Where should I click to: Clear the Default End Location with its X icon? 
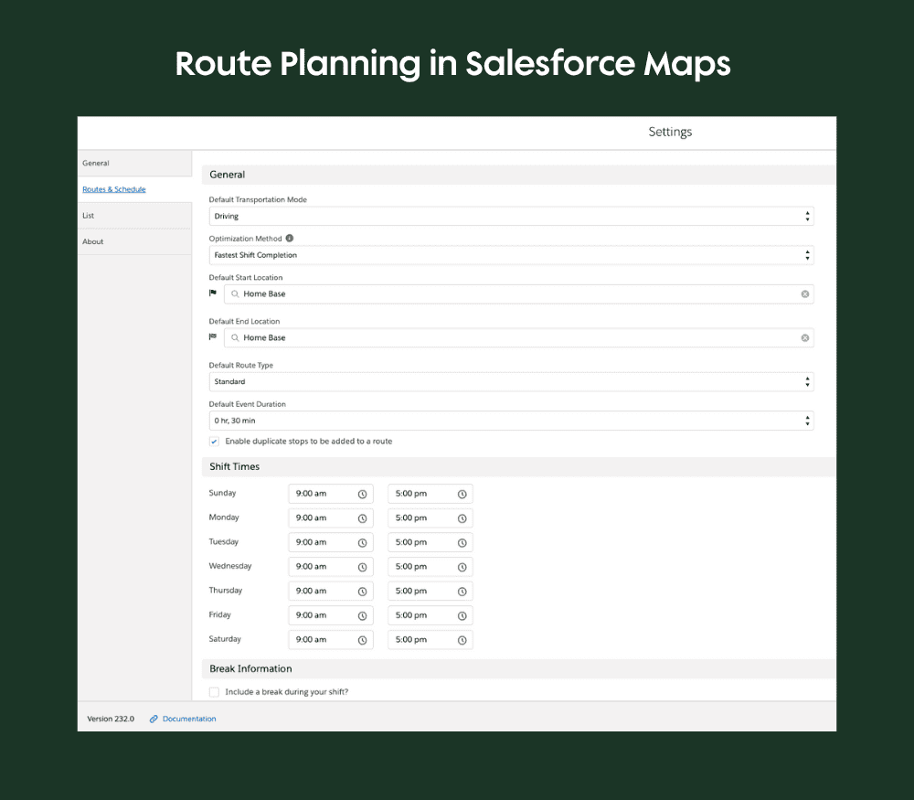pyautogui.click(x=804, y=337)
